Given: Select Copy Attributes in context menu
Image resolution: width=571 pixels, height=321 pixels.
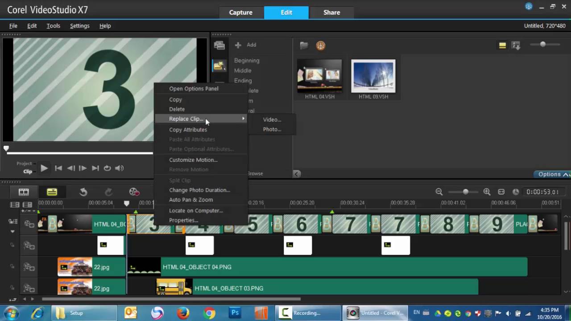Looking at the screenshot, I should (x=188, y=130).
